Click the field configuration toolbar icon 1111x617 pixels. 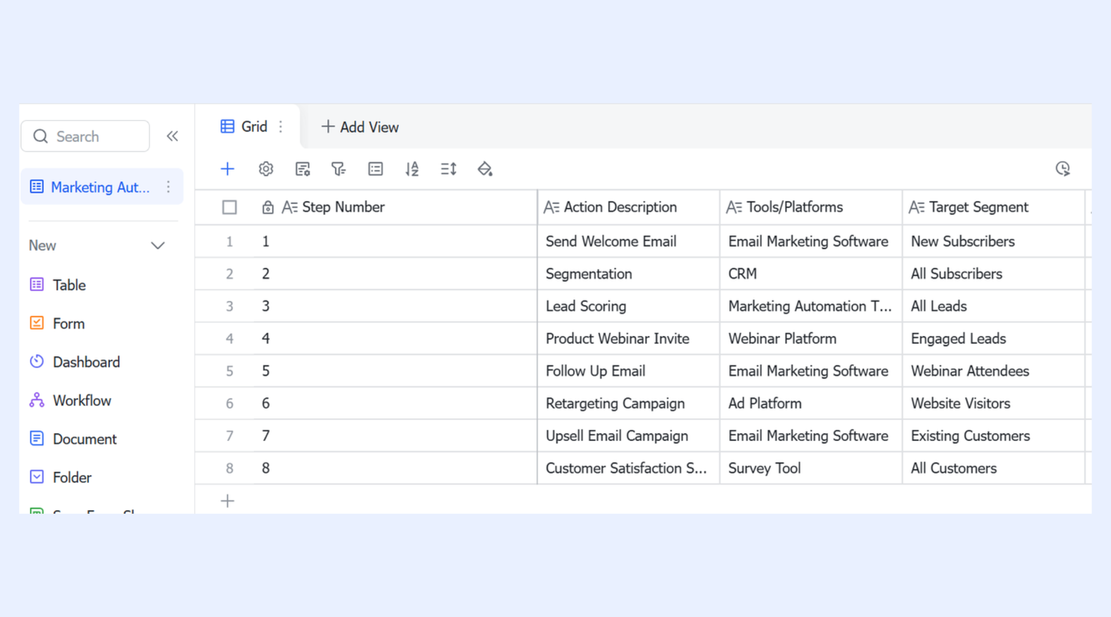point(302,169)
